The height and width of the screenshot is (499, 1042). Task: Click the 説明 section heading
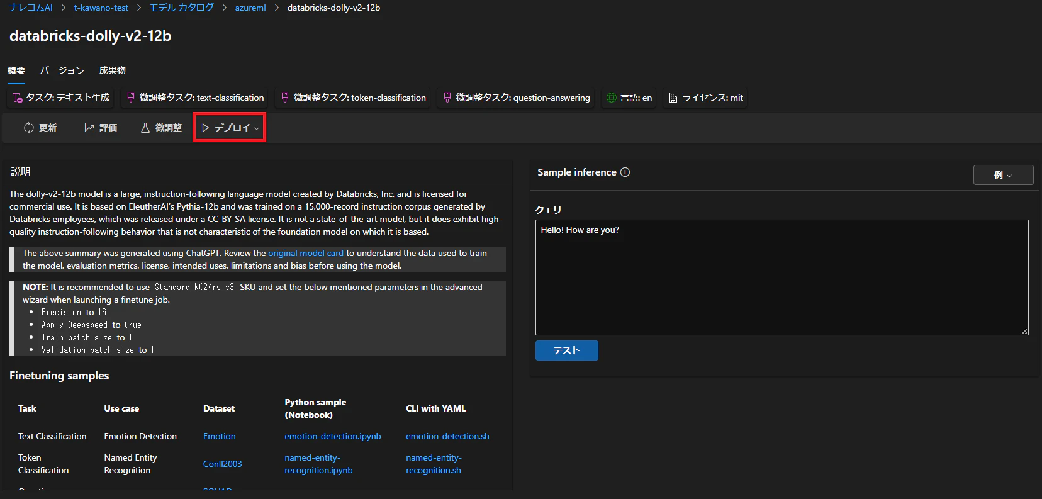[21, 172]
